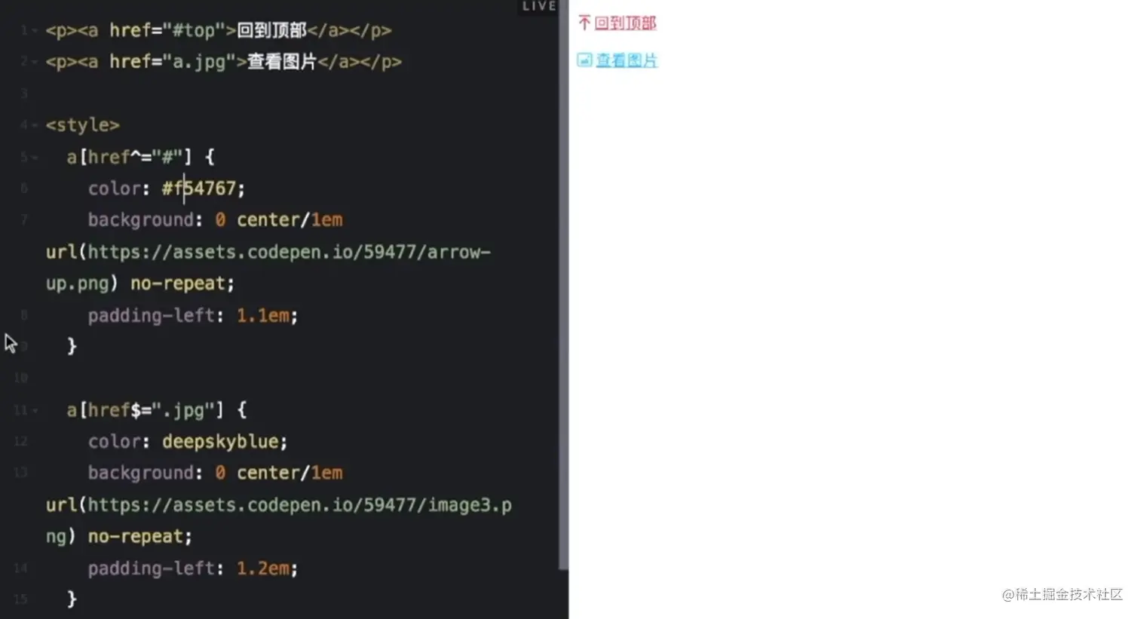This screenshot has height=619, width=1140.
Task: Collapse code fold arrow on line 1
Action: click(35, 31)
